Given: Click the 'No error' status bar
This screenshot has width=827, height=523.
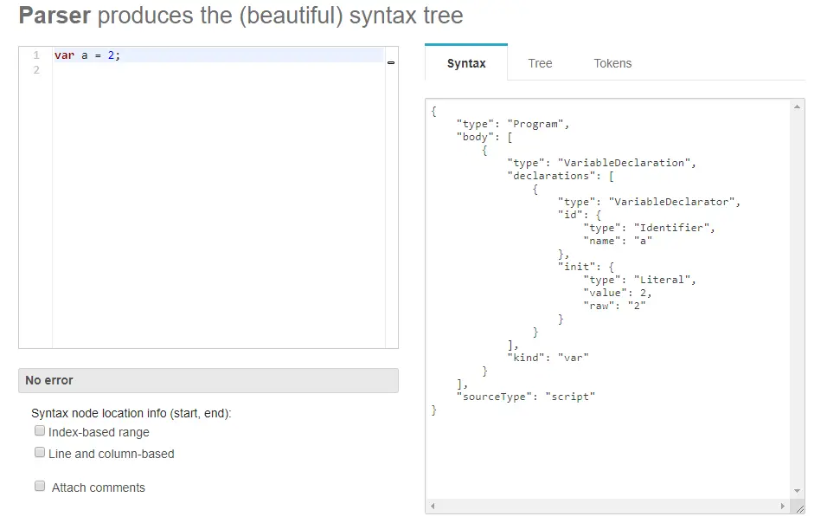Looking at the screenshot, I should tap(208, 380).
